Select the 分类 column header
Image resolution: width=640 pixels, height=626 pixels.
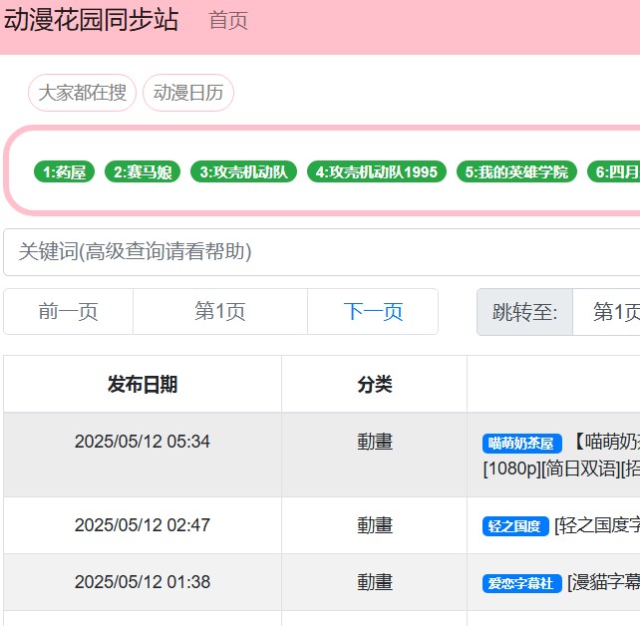tap(374, 384)
